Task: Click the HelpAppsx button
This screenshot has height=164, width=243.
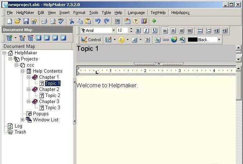Action: 181,13
